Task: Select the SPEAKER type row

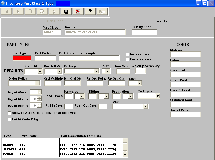Action: tap(62, 149)
